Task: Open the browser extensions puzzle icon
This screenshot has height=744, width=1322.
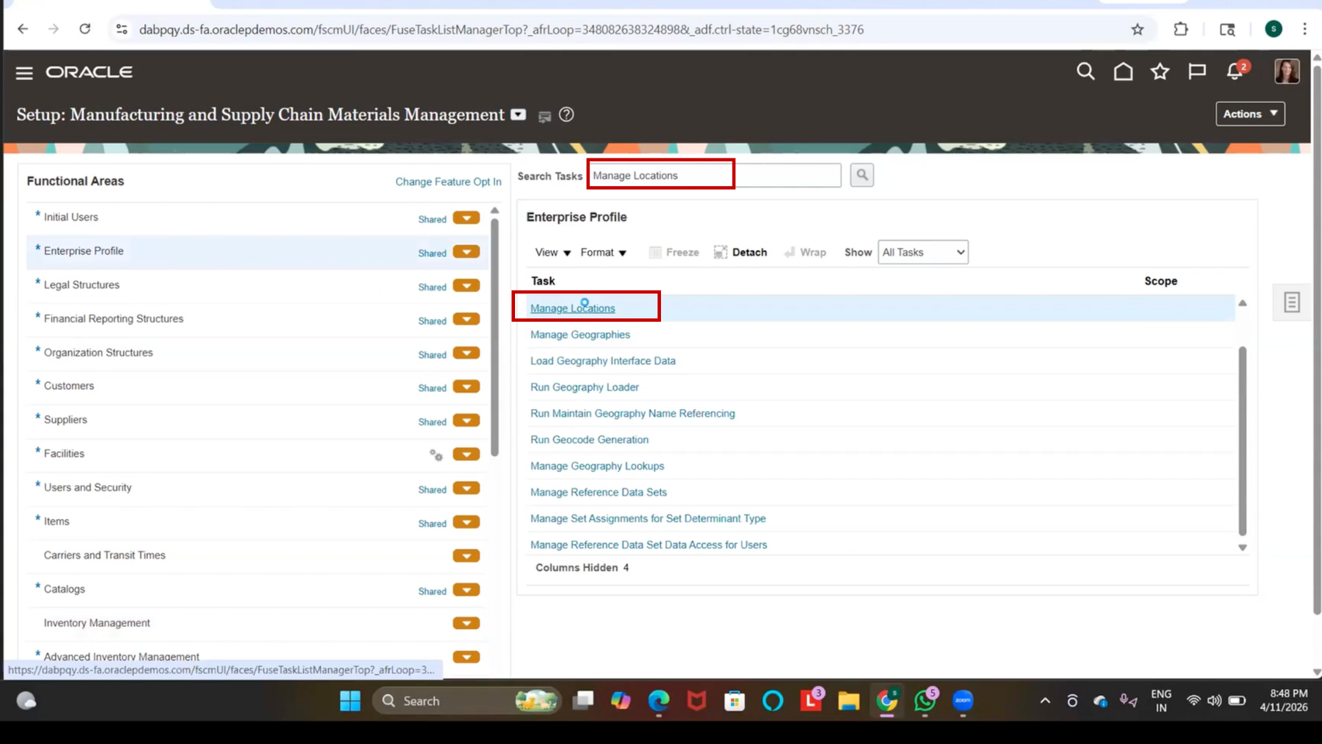Action: [1181, 29]
